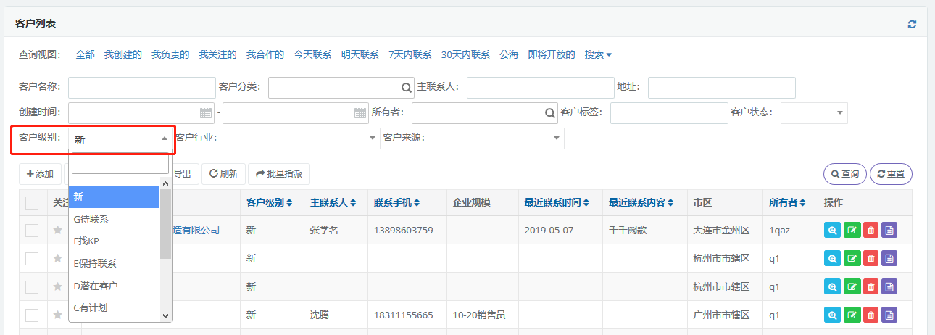Star the 张学名 customer row
The height and width of the screenshot is (335, 935).
click(57, 231)
